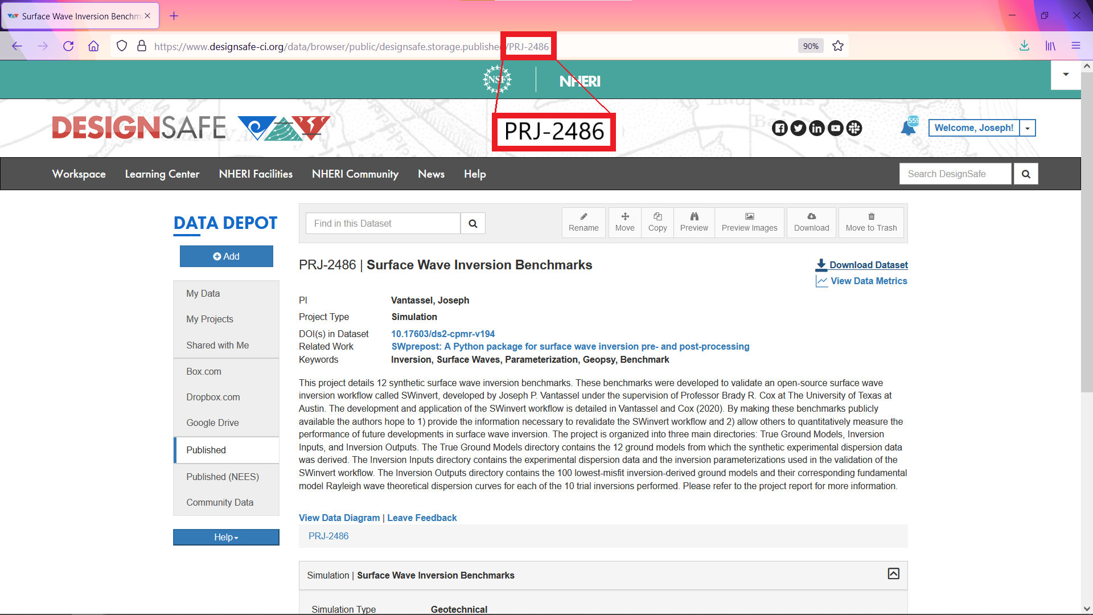Click the Leave Feedback link
Viewport: 1093px width, 615px height.
point(422,518)
